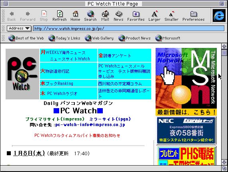This screenshot has width=228, height=172.
Task: Click the Refresh toolbar icon
Action: click(x=60, y=16)
